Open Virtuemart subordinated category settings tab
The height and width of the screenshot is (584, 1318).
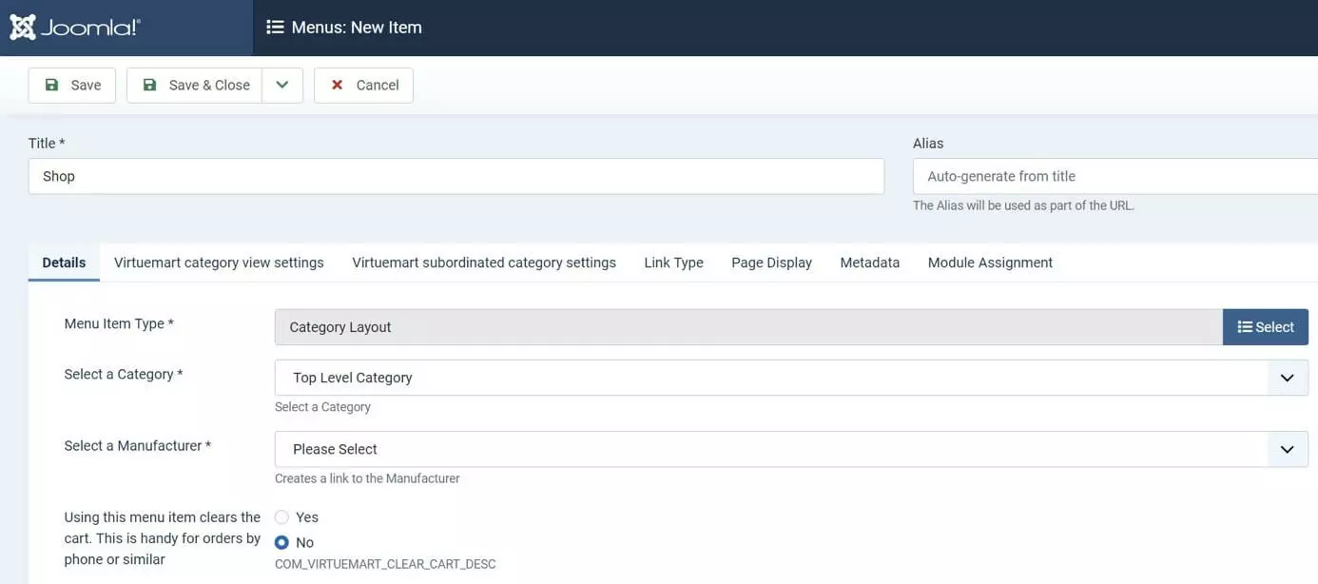point(484,263)
